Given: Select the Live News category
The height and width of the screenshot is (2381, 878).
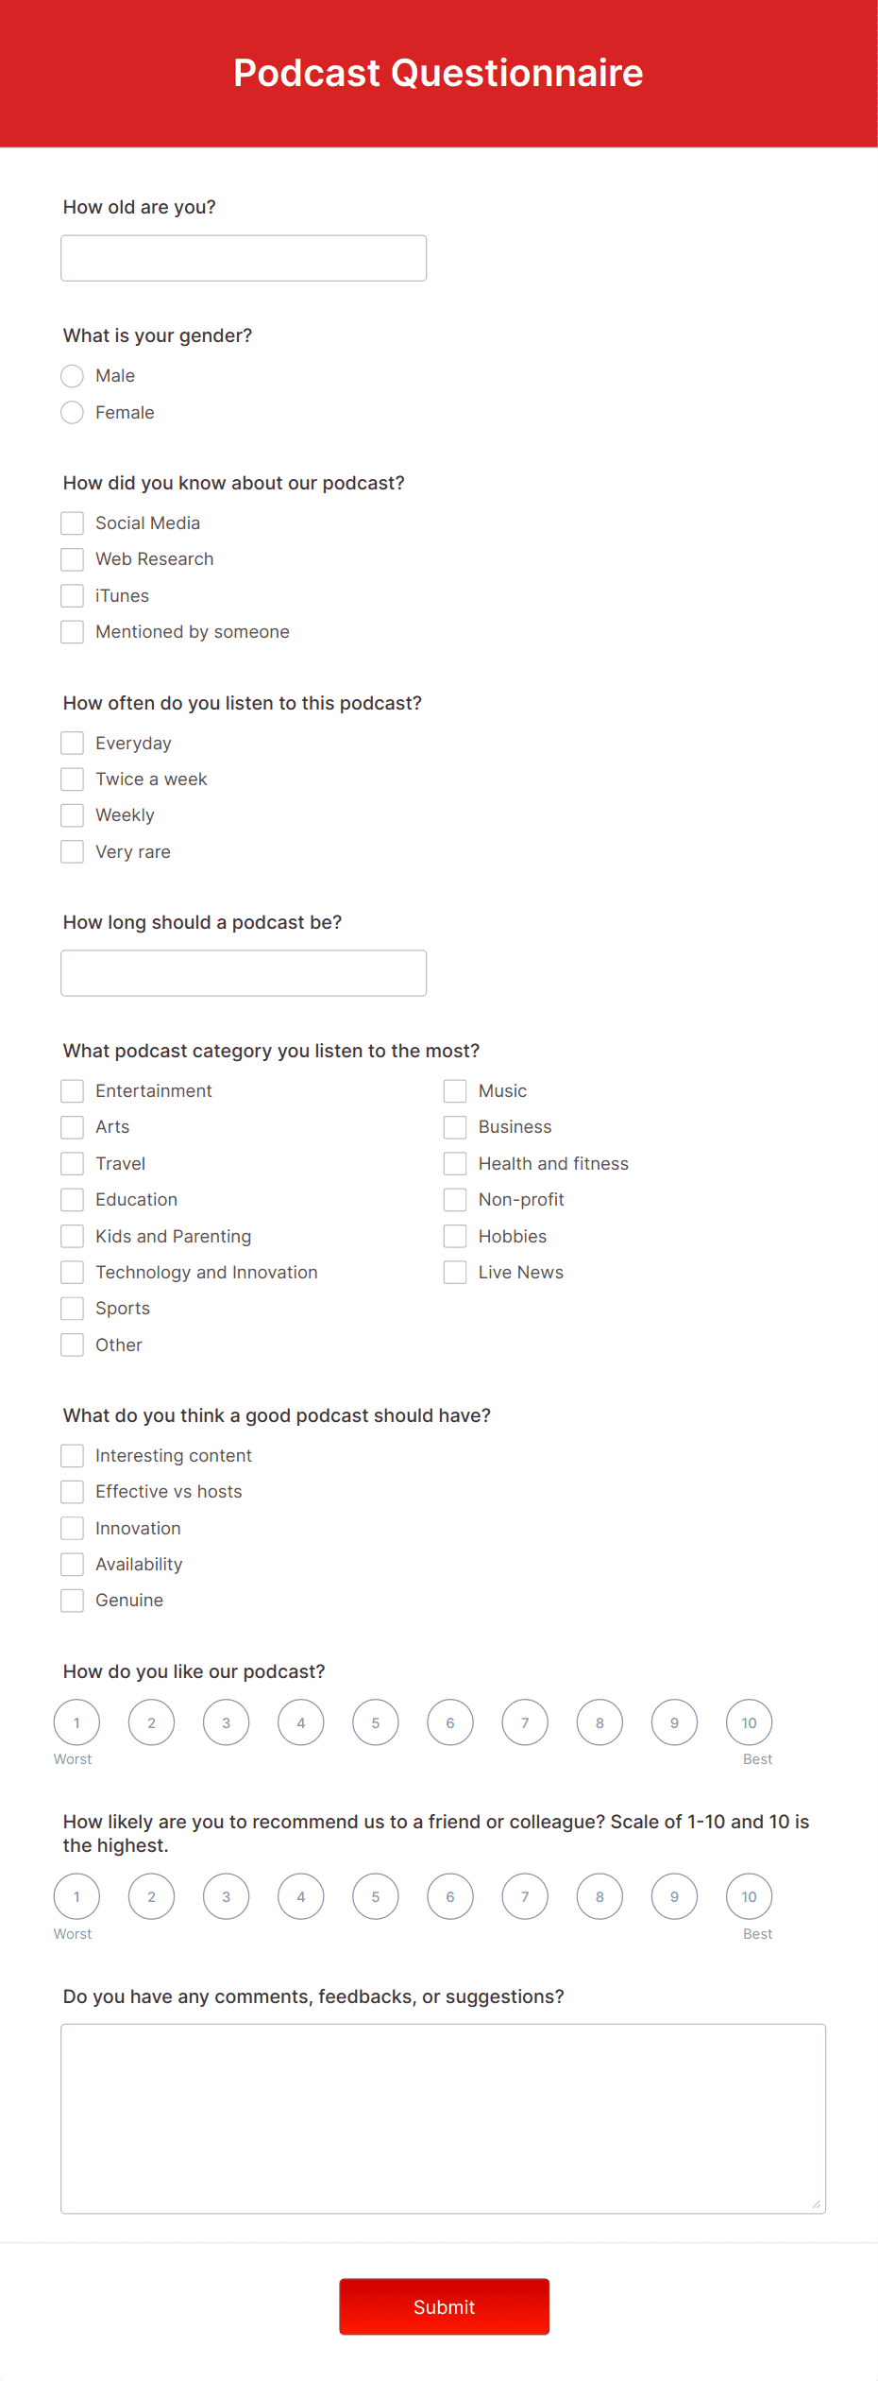Looking at the screenshot, I should [455, 1272].
